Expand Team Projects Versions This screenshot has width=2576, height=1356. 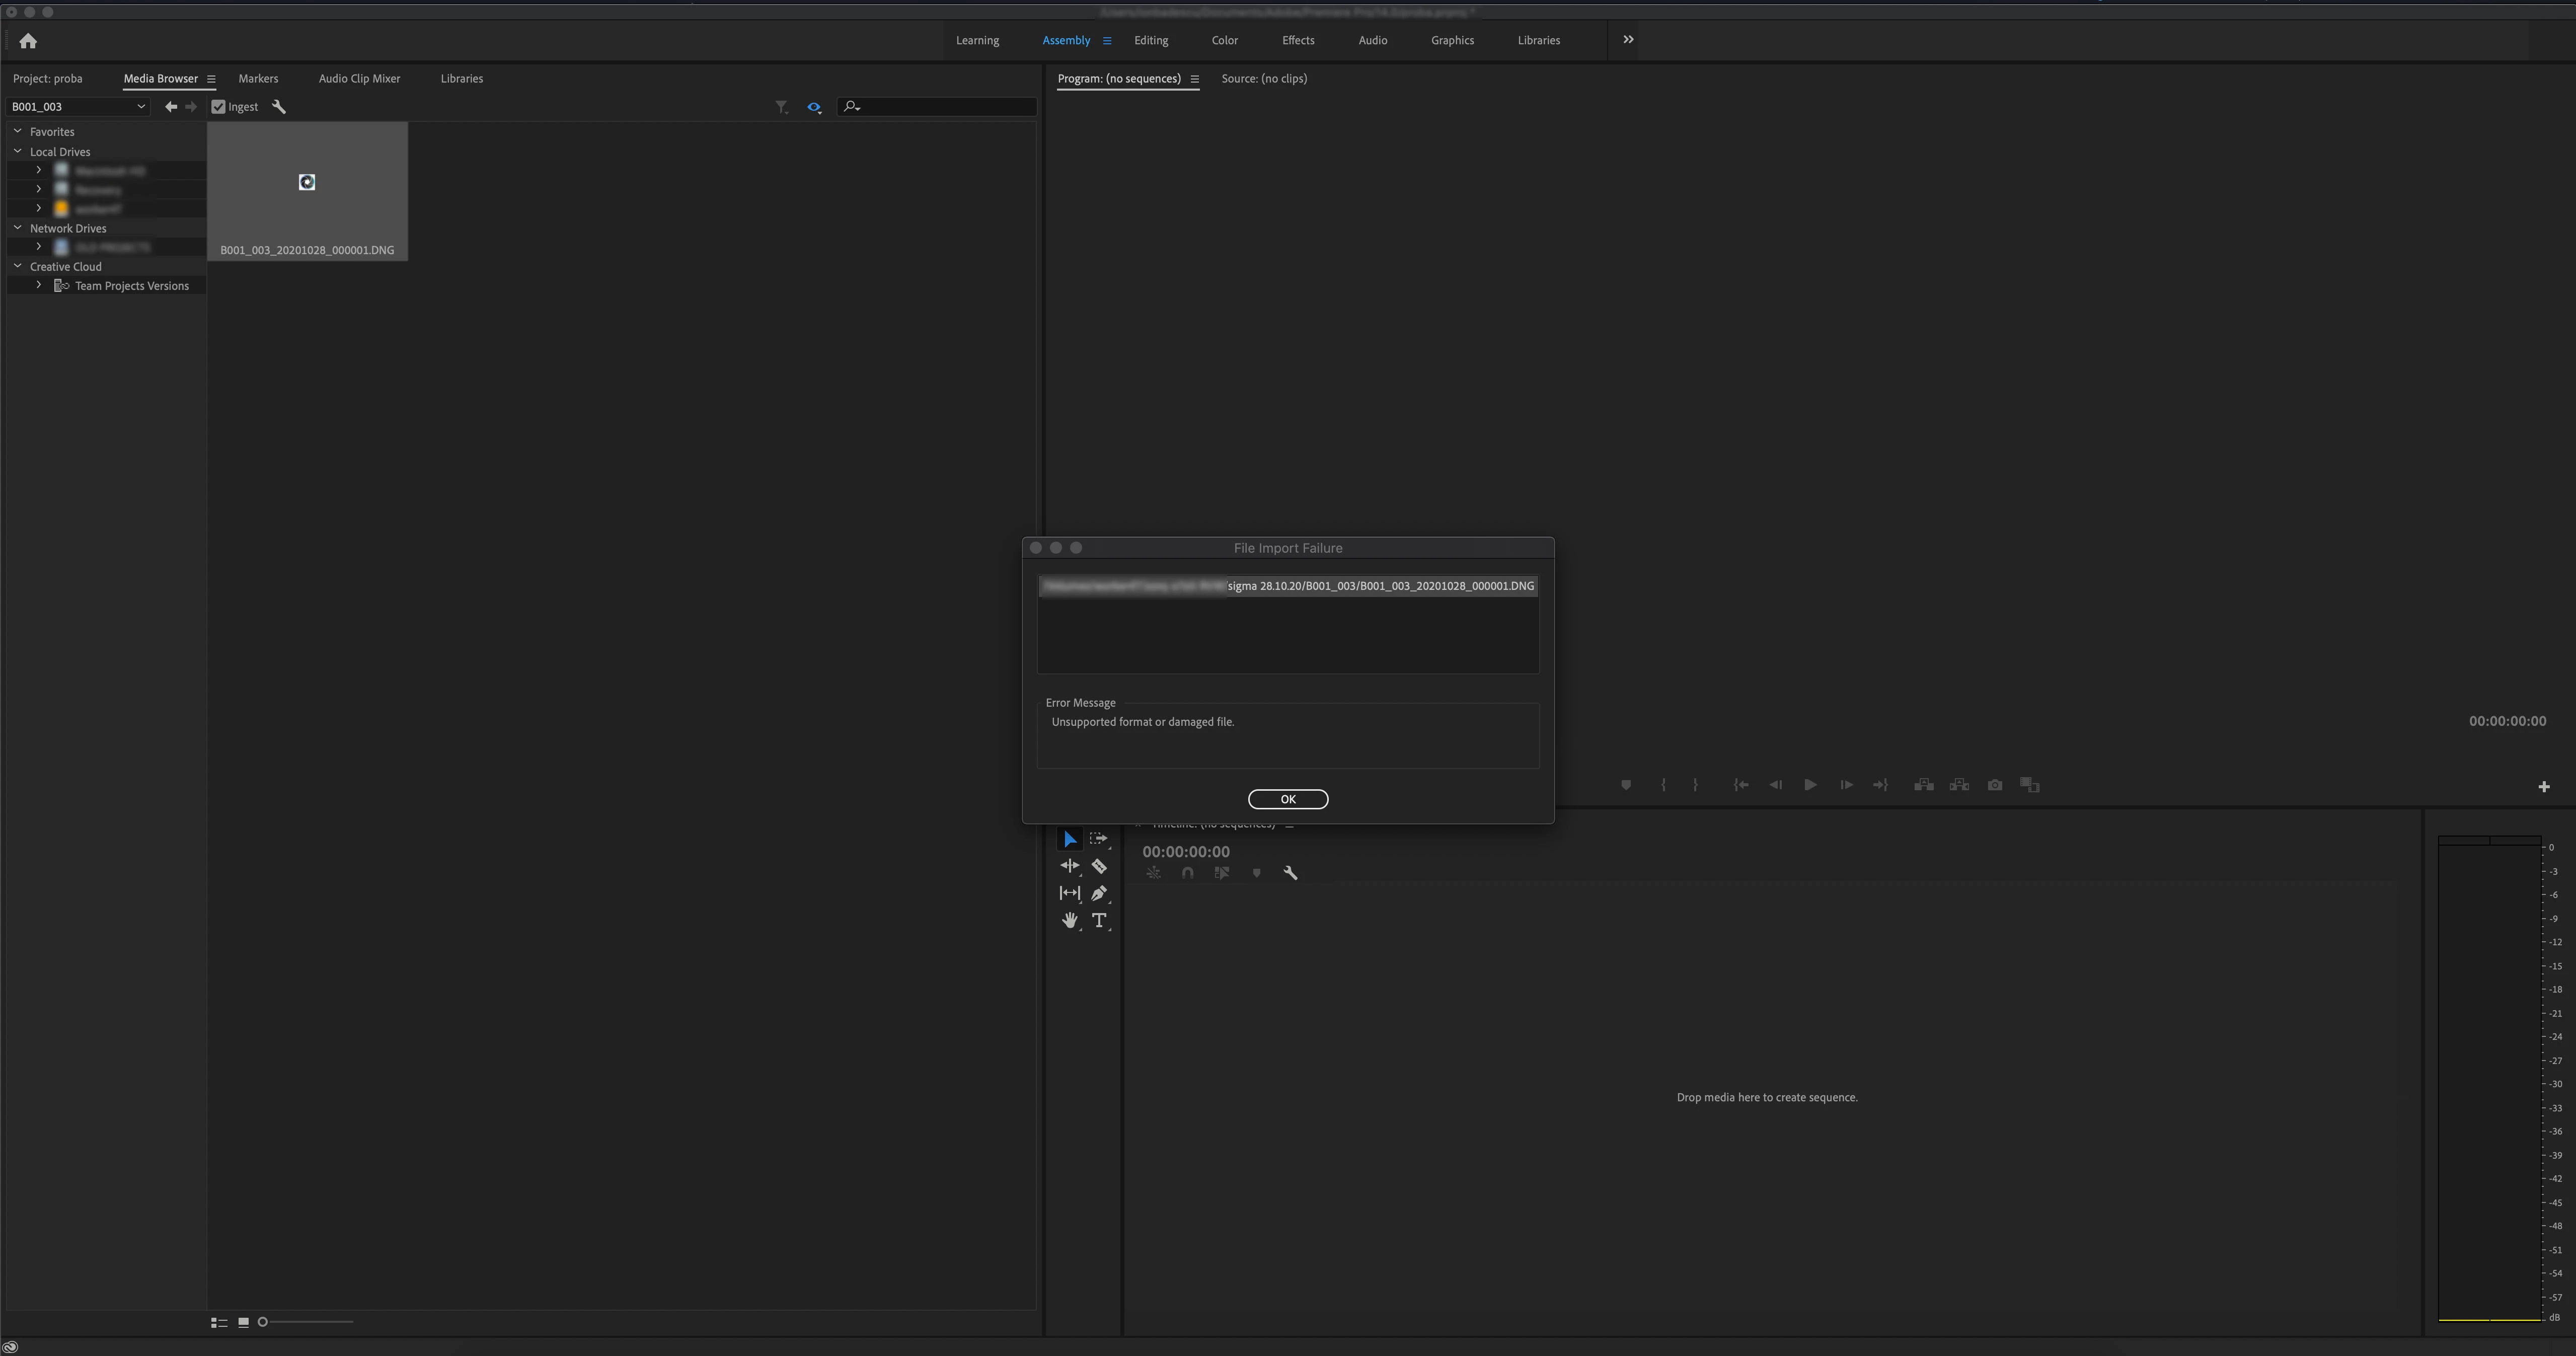pyautogui.click(x=38, y=286)
